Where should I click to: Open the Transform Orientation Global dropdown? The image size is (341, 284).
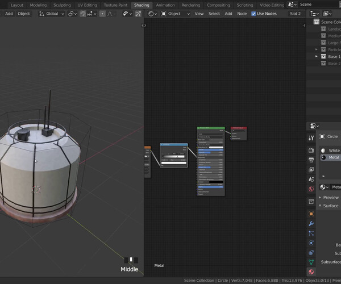click(x=52, y=14)
